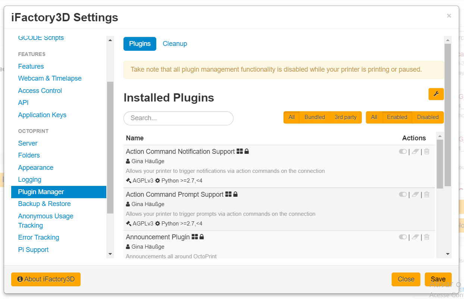
Task: Open the Folders settings section
Action: click(29, 155)
